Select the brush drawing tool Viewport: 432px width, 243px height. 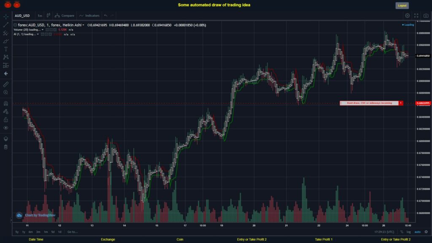point(6,41)
